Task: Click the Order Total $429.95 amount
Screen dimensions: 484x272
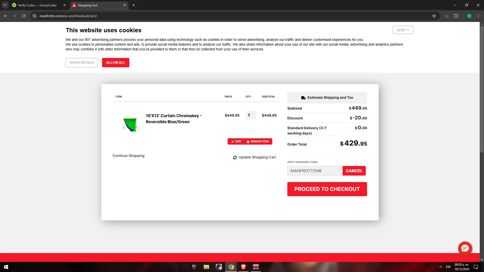Action: [x=354, y=143]
